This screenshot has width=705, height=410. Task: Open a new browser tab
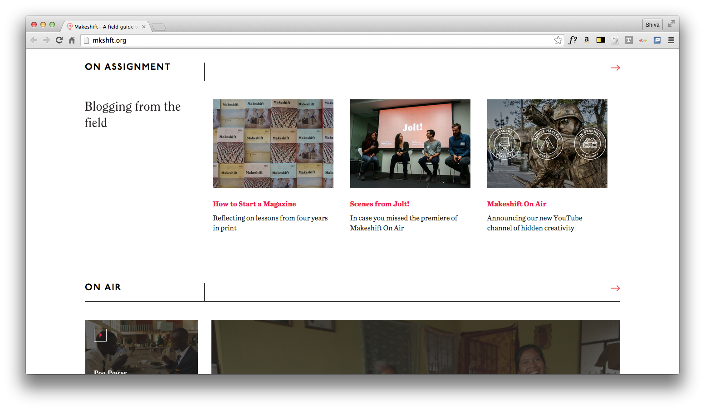(158, 27)
